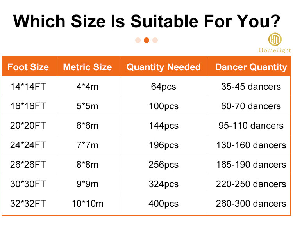Click the Foot Size column header
Image resolution: width=293 pixels, height=225 pixels.
click(x=28, y=67)
